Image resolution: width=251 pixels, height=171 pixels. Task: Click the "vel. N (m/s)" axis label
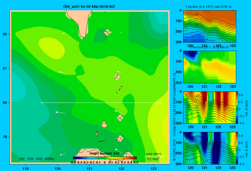click(246, 108)
